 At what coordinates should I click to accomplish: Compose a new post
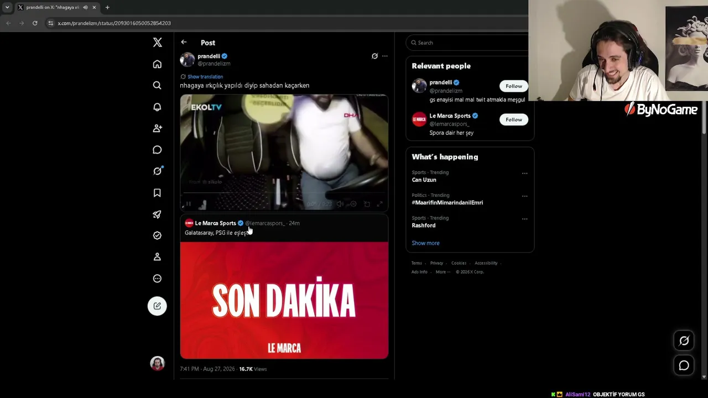tap(157, 306)
